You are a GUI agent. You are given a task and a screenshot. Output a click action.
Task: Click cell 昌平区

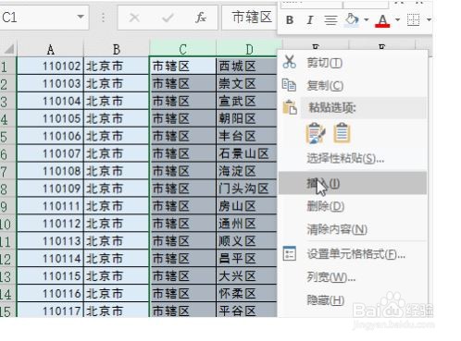coord(246,258)
